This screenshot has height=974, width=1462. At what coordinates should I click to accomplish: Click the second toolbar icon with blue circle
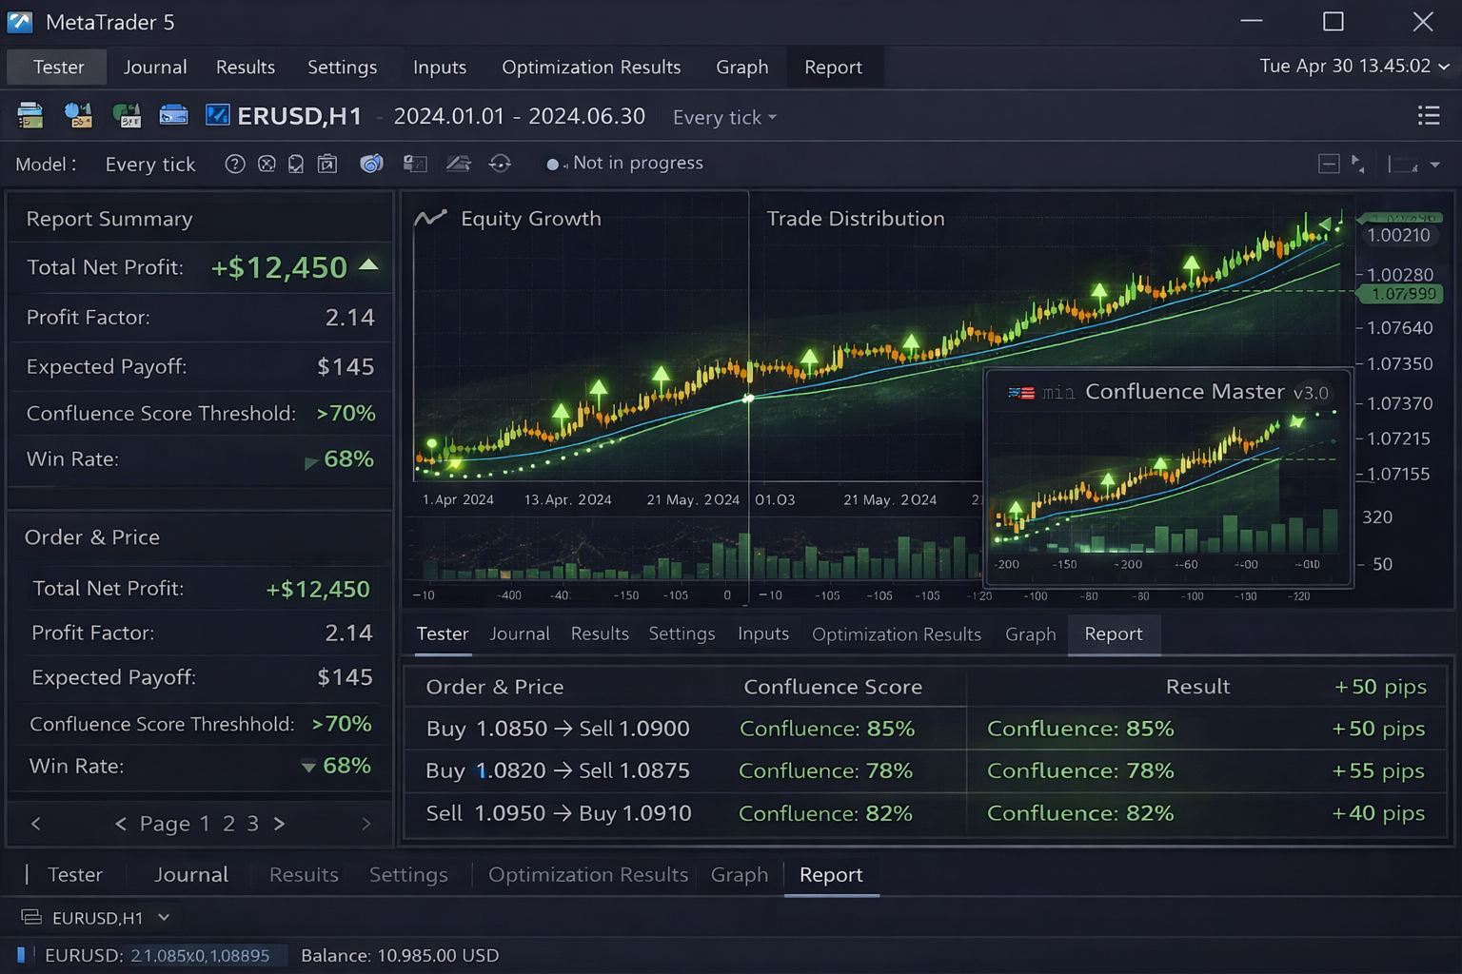[78, 116]
